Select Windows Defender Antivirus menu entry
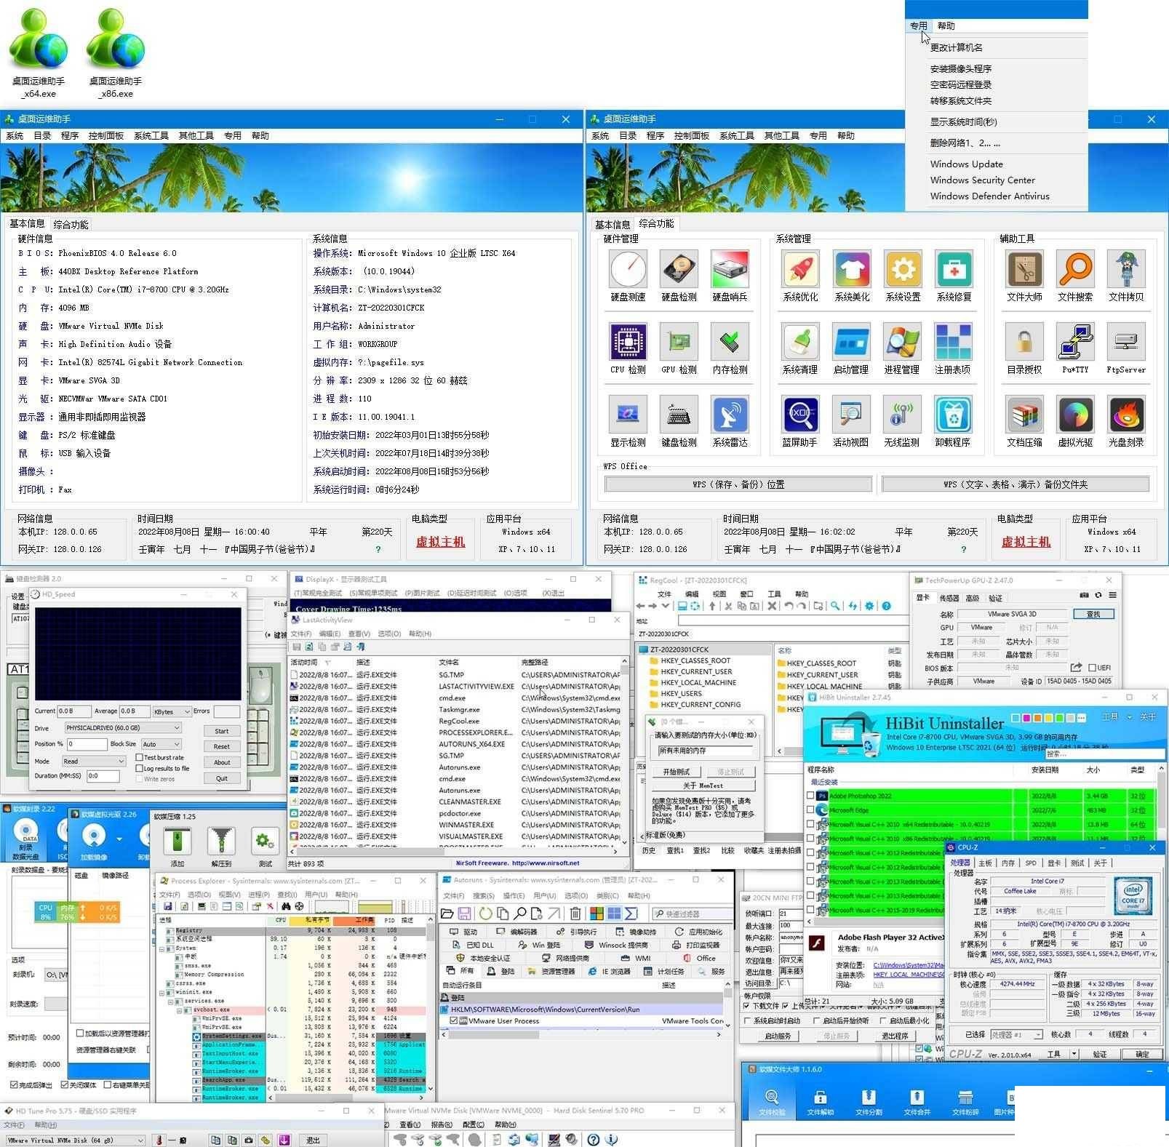 [989, 196]
